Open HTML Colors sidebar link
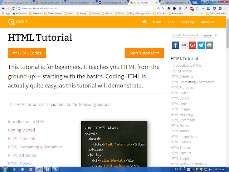This screenshot has height=172, width=229. point(180,98)
